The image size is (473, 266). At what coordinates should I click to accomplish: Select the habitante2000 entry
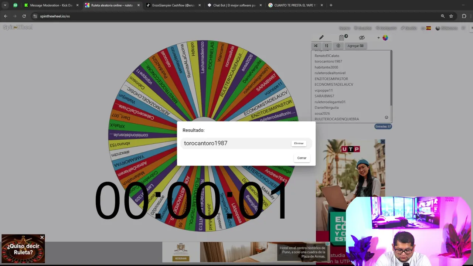point(326,67)
